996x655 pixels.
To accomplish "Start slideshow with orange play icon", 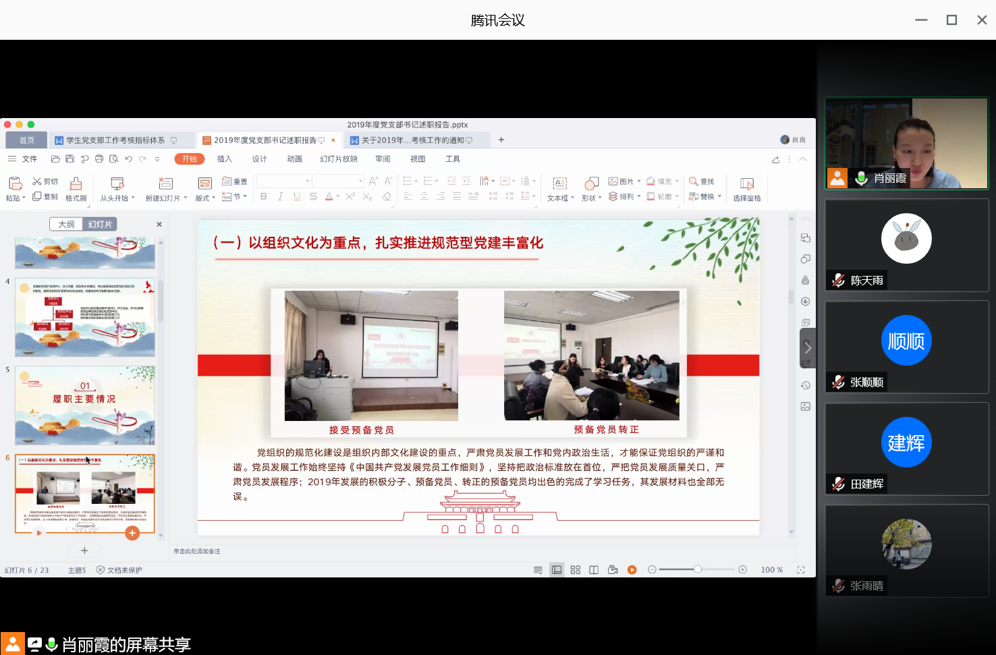I will pyautogui.click(x=632, y=570).
